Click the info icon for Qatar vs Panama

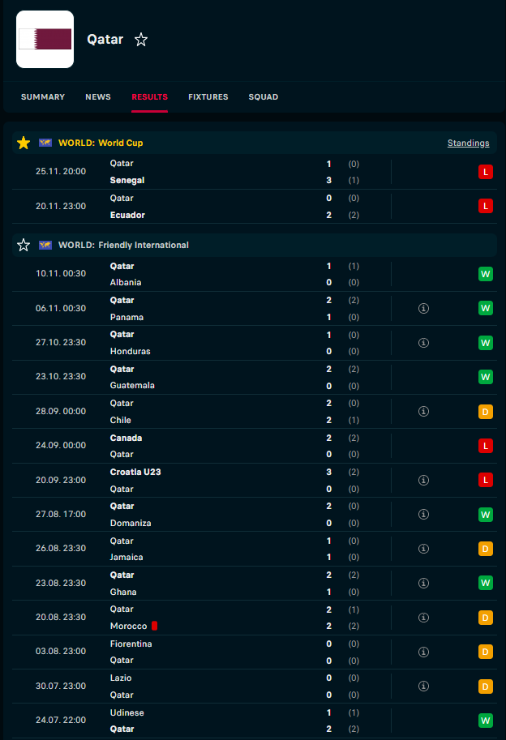[423, 309]
